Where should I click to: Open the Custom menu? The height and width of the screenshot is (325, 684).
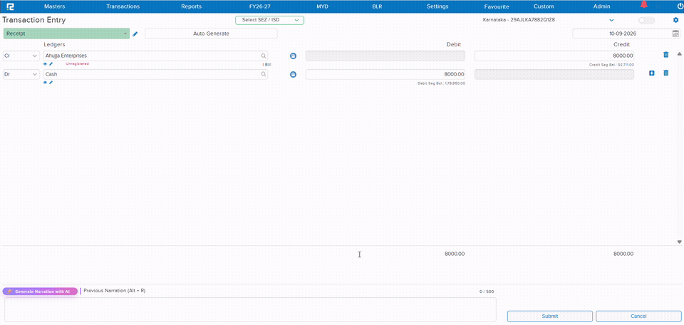click(544, 6)
